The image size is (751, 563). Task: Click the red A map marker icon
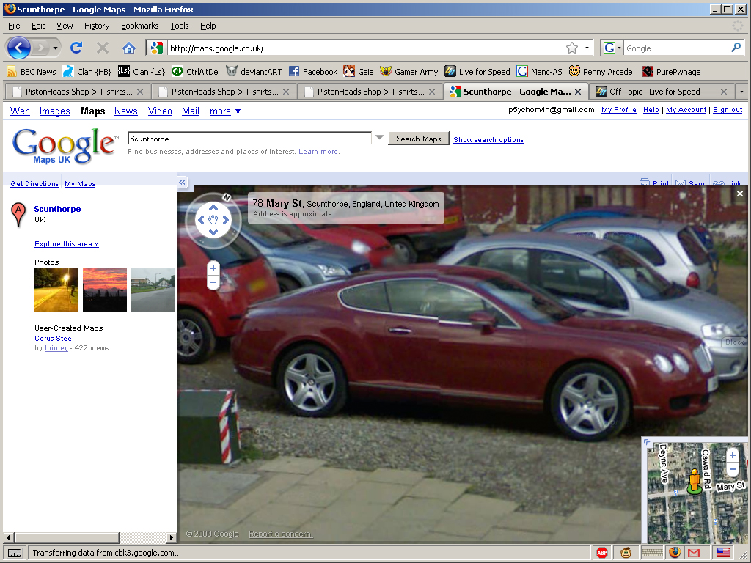[x=18, y=215]
